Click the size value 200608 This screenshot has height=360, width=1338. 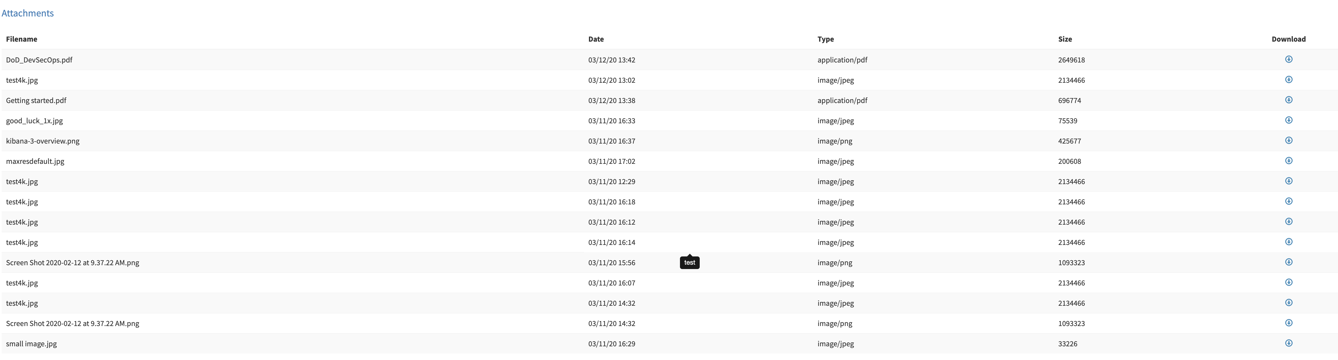[x=1070, y=161]
